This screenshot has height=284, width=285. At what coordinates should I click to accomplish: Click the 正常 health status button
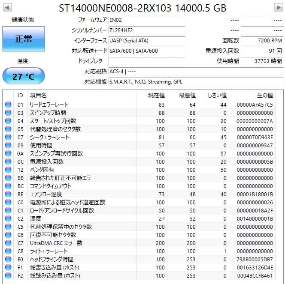click(24, 39)
